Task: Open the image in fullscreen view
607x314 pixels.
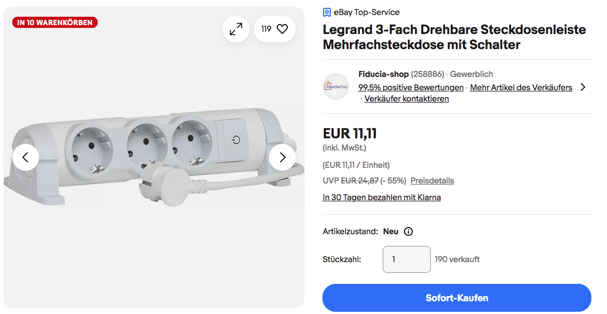Action: 236,29
